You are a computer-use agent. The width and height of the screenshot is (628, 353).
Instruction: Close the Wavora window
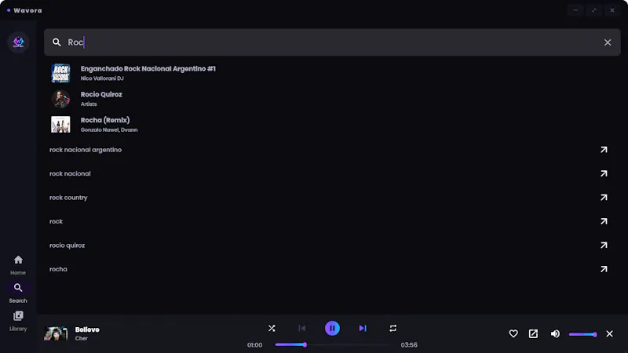tap(612, 10)
